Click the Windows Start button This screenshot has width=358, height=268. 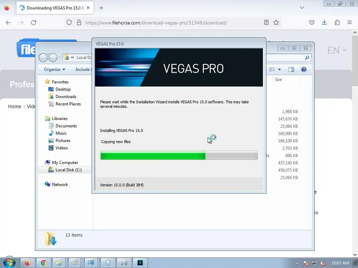9,262
